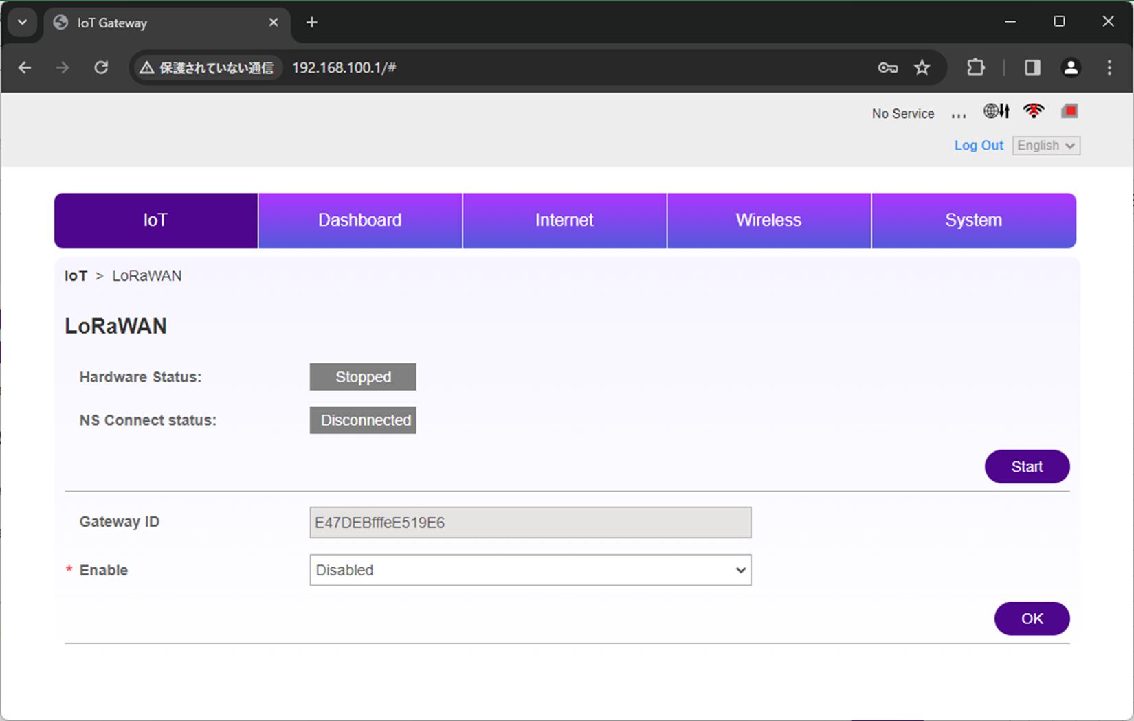This screenshot has height=721, width=1134.
Task: Open the browser extensions puzzle icon
Action: [975, 67]
